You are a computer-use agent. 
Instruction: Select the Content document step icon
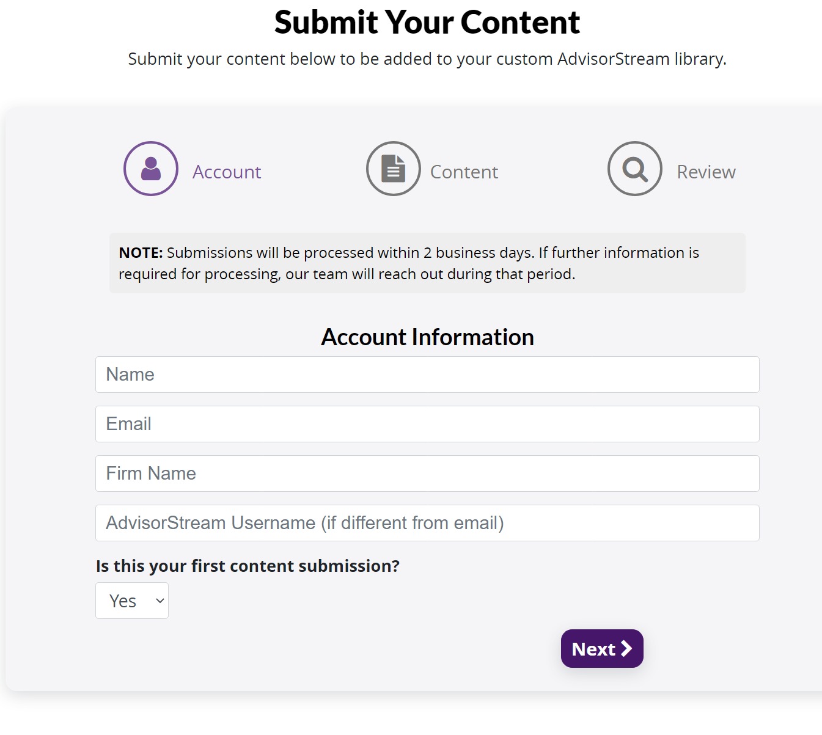tap(394, 169)
